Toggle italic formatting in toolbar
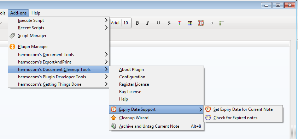Viewport: 298px width, 139px height. tap(148, 23)
